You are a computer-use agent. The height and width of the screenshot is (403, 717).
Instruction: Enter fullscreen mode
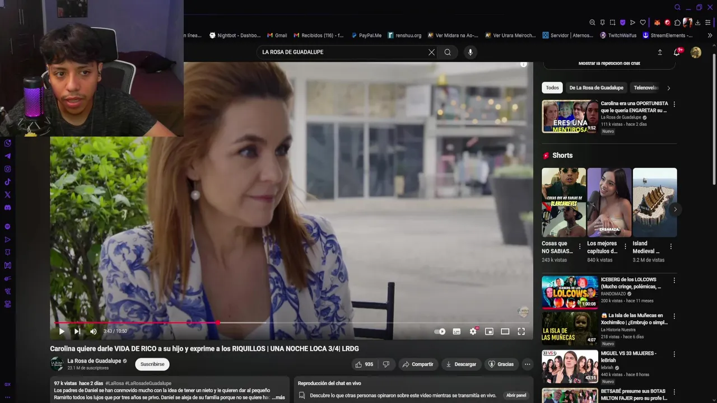(x=521, y=331)
